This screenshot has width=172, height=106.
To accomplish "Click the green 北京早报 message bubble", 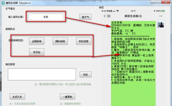I will point(133,63).
